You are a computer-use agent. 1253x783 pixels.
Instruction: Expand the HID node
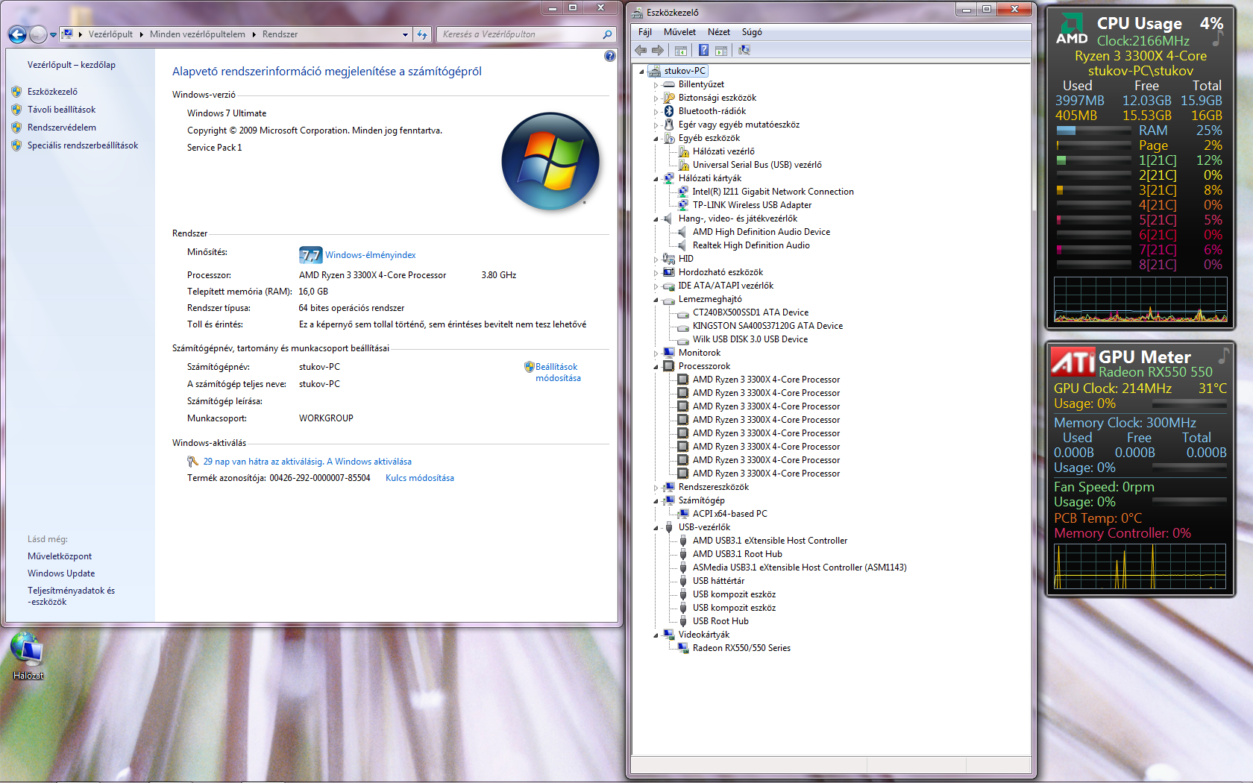click(x=656, y=260)
